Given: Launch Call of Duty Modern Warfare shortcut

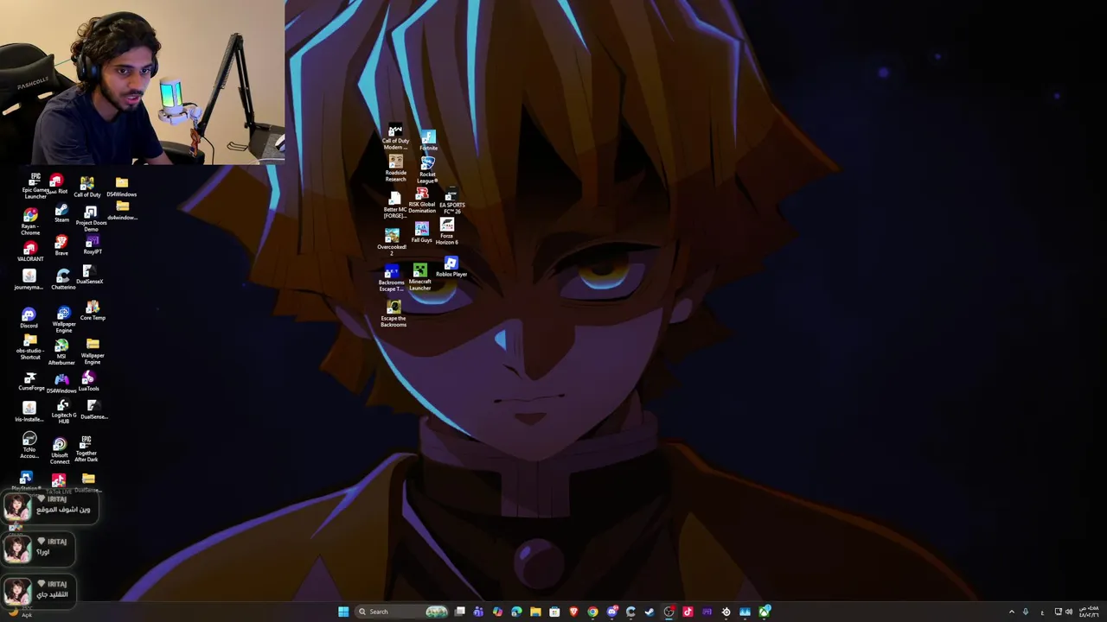Looking at the screenshot, I should pos(395,138).
